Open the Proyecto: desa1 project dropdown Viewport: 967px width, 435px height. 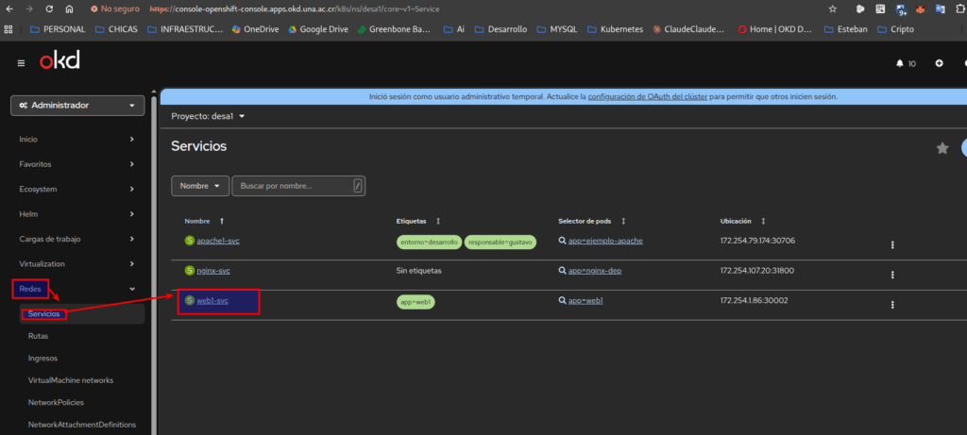click(208, 116)
